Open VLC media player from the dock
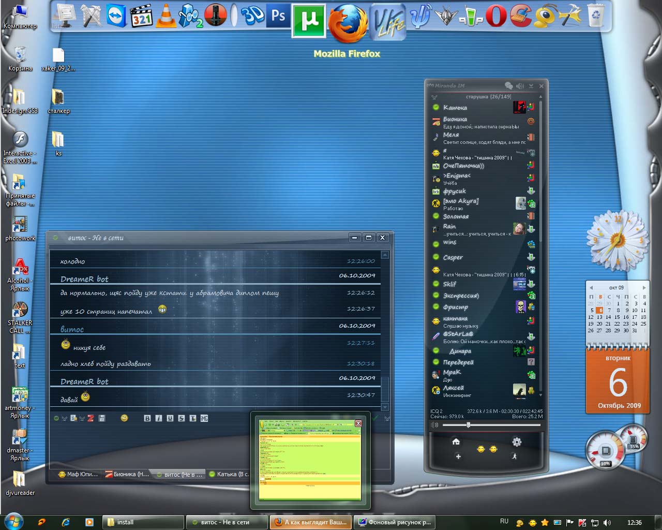The width and height of the screenshot is (662, 530). click(x=166, y=17)
